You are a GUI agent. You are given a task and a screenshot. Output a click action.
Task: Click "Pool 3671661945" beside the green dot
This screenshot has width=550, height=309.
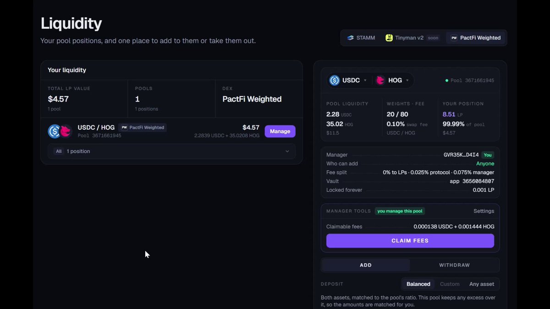tap(472, 81)
